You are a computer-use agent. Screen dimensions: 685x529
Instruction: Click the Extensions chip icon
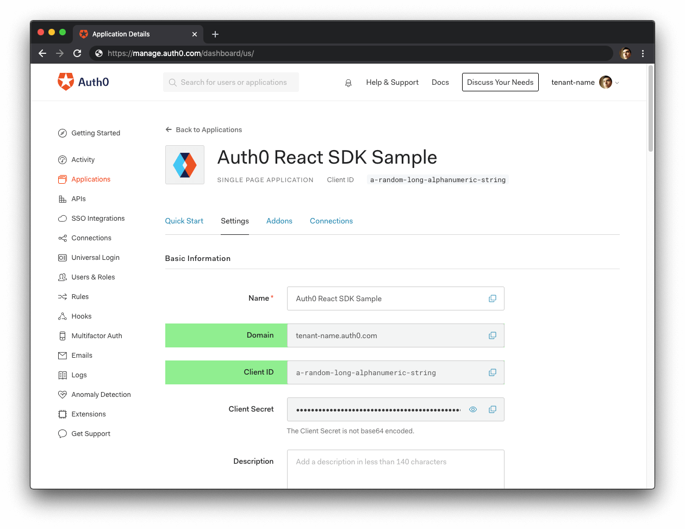point(63,414)
